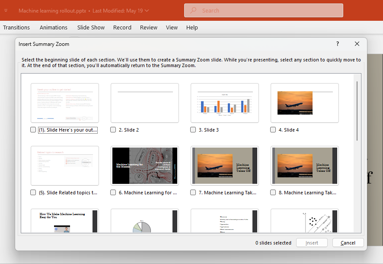The width and height of the screenshot is (383, 264).
Task: Select slide 8 'Machine Learning Tak...' checkbox
Action: tap(273, 192)
